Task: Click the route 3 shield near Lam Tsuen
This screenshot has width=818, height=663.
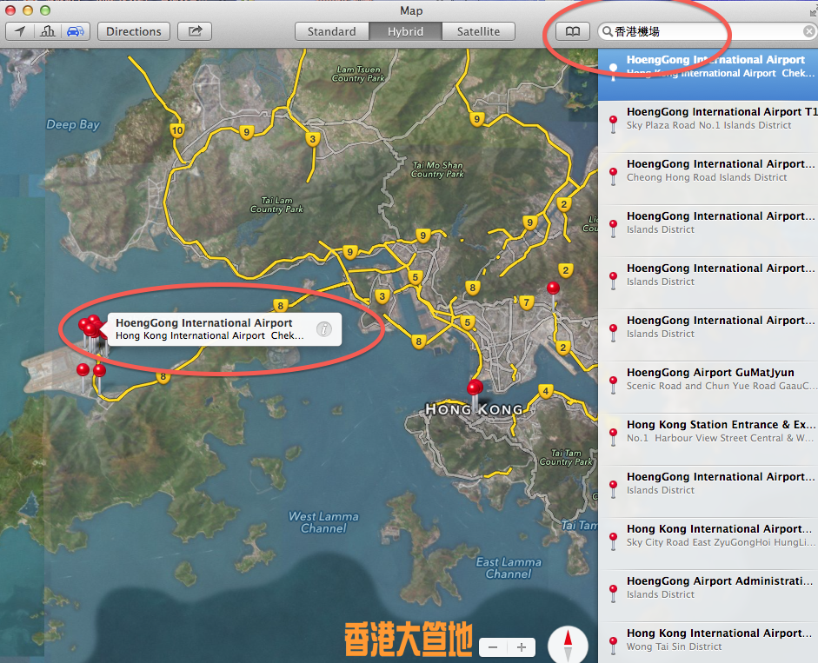Action: point(312,139)
